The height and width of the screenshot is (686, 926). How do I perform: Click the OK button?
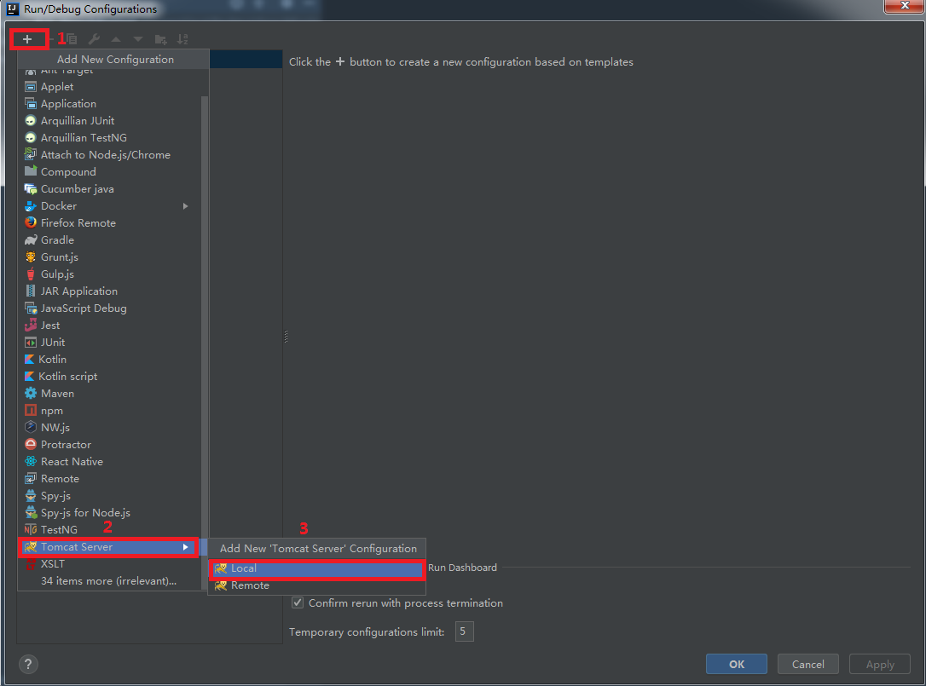(x=737, y=664)
